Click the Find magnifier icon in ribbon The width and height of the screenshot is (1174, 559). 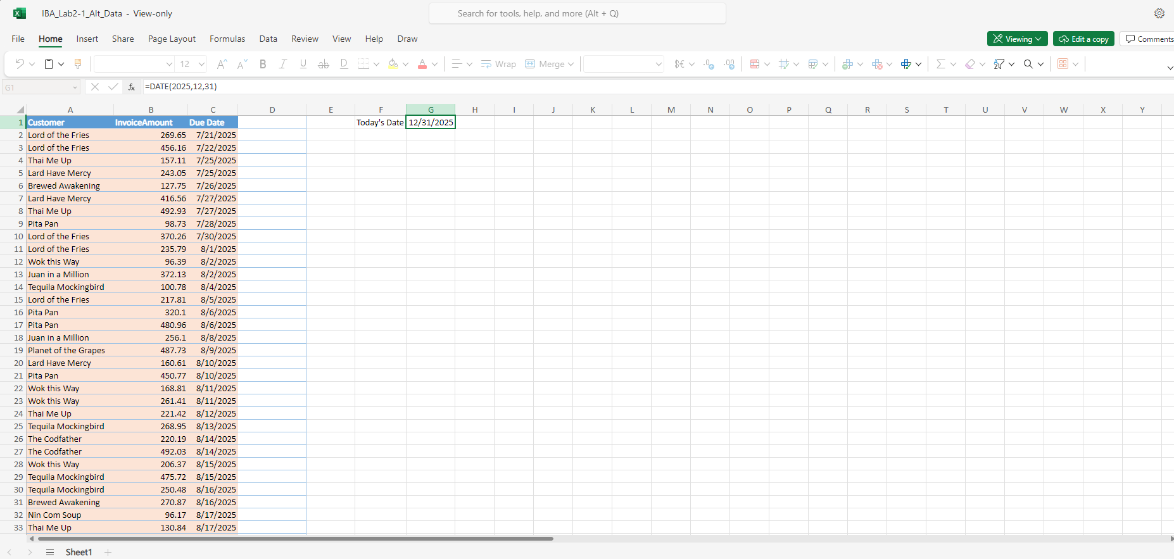(1028, 64)
